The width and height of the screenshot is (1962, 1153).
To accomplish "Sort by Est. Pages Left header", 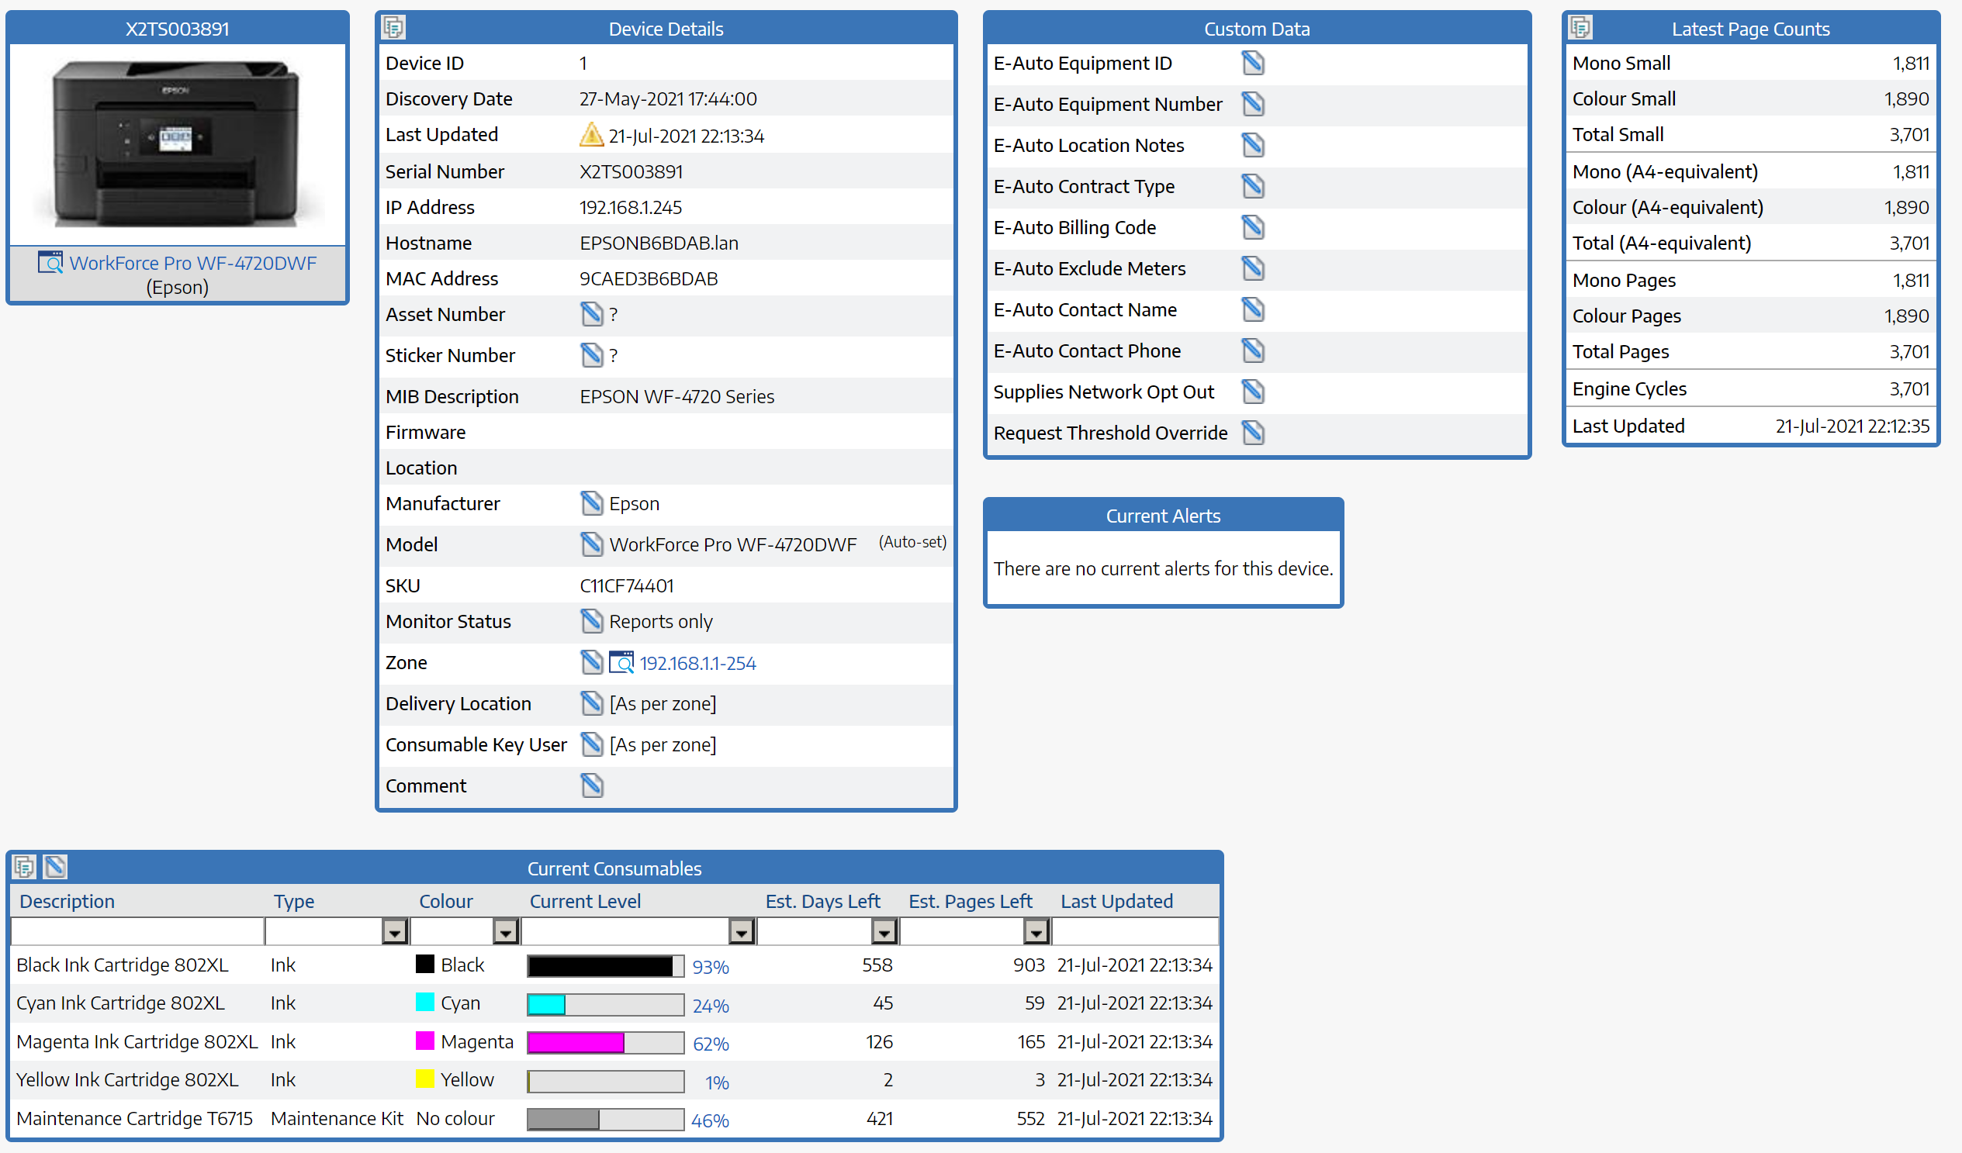I will click(970, 901).
